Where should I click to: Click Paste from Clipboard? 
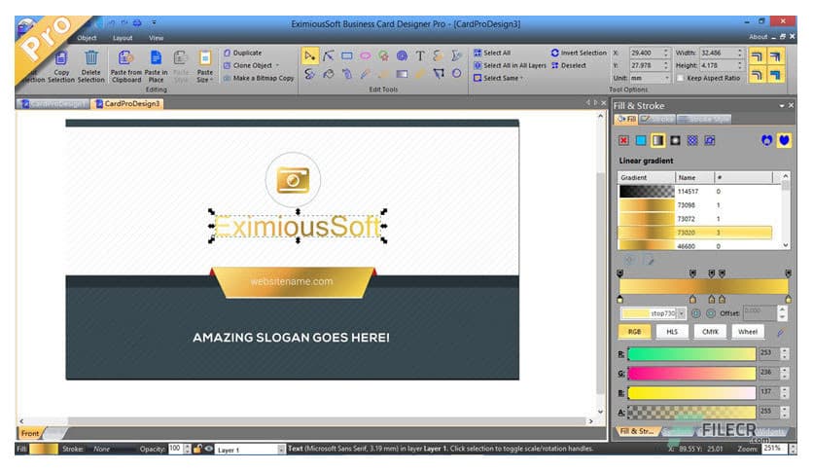click(126, 66)
